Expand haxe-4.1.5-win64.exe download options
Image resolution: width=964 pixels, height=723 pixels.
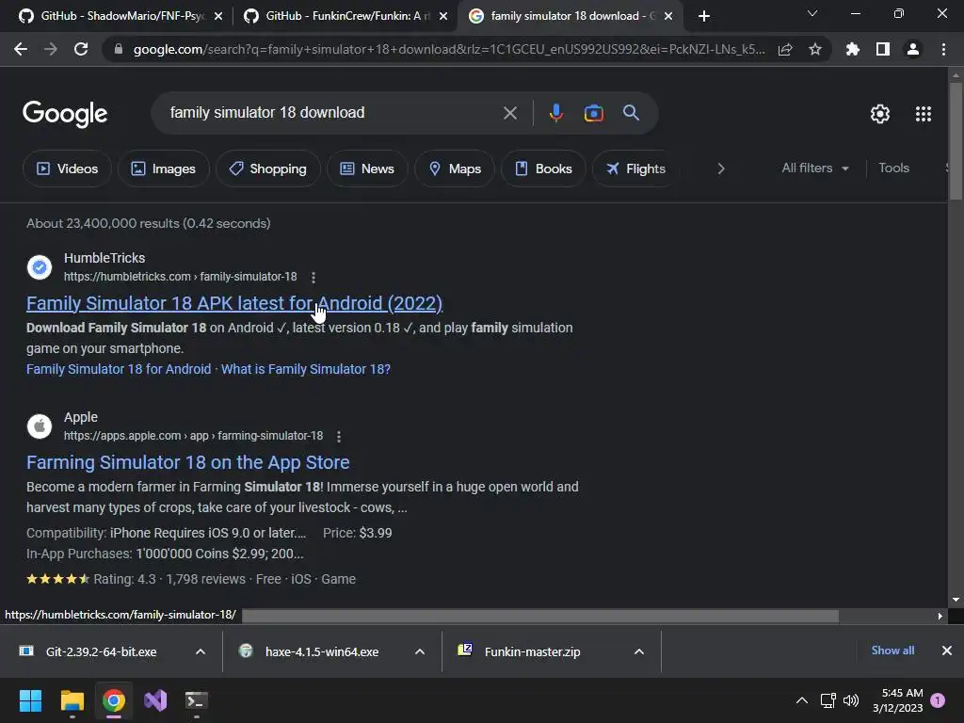point(420,651)
